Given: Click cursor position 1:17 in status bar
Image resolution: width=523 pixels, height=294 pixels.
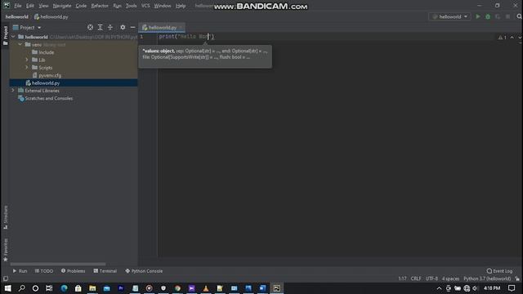Looking at the screenshot, I should (402, 278).
